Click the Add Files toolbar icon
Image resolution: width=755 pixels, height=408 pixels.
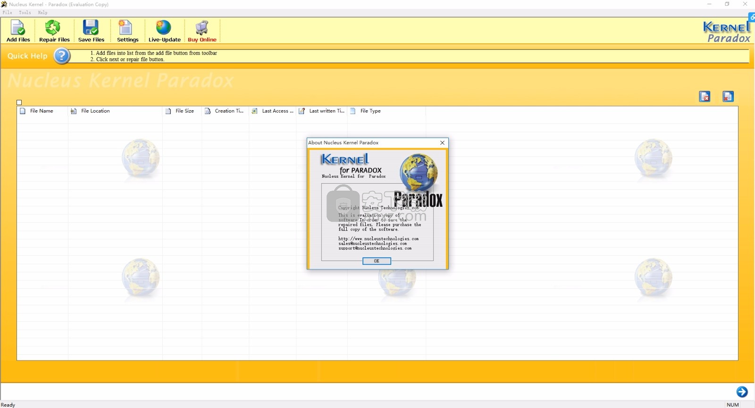tap(18, 31)
